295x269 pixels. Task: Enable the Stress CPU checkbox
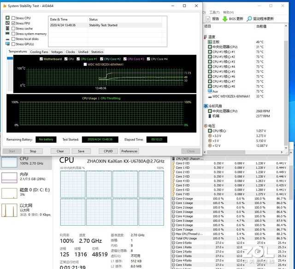(13, 18)
